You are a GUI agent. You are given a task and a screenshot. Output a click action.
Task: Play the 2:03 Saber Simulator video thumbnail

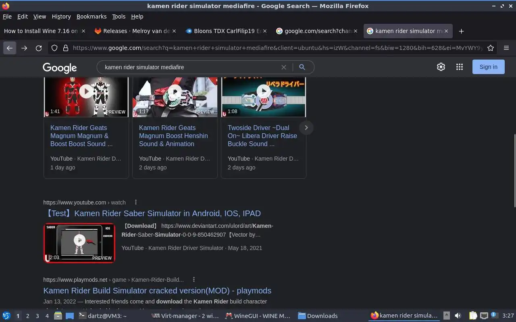79,243
